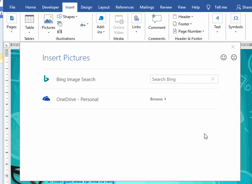Viewport: 252px width, 184px height.
Task: Open the Links dropdown
Action: click(136, 24)
